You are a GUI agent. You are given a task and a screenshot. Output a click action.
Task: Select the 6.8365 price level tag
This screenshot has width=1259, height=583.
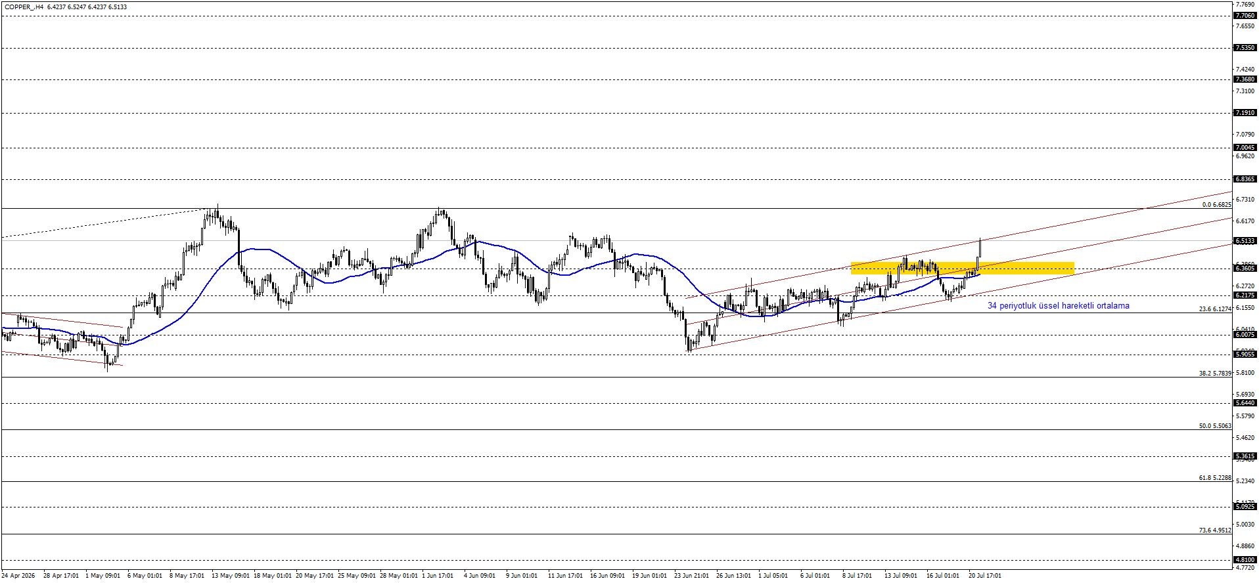pyautogui.click(x=1245, y=179)
